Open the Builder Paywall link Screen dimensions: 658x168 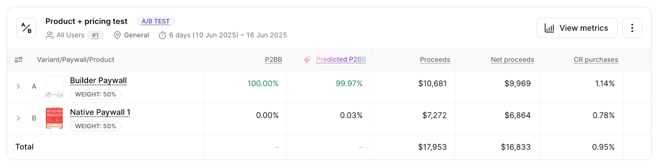98,81
